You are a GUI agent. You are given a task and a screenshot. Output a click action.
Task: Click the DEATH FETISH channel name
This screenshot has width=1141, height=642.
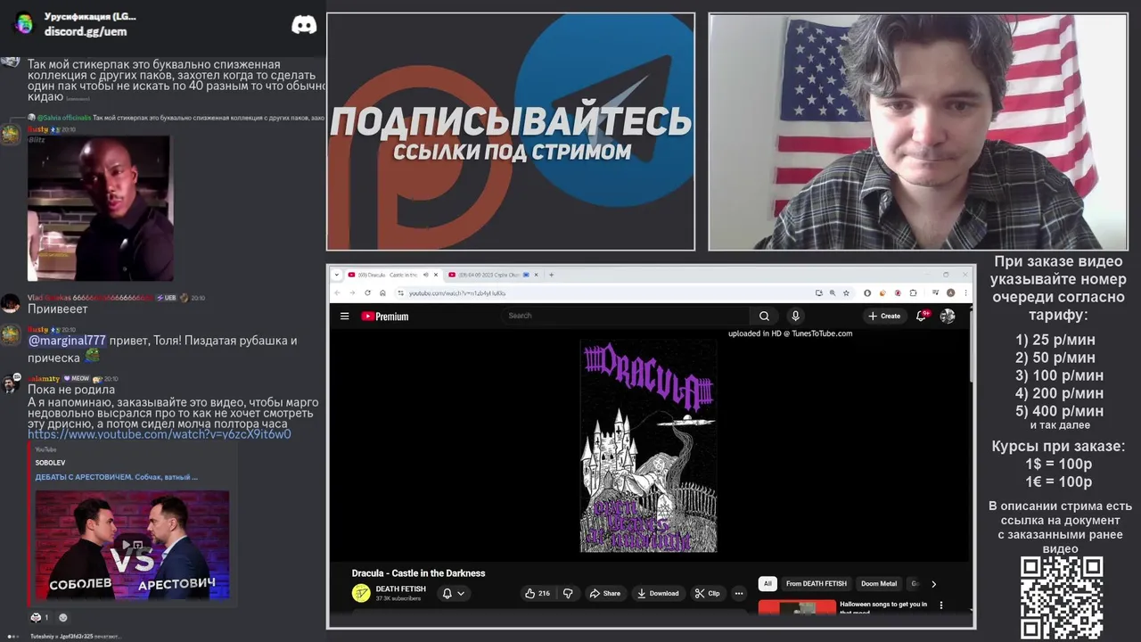click(x=400, y=588)
